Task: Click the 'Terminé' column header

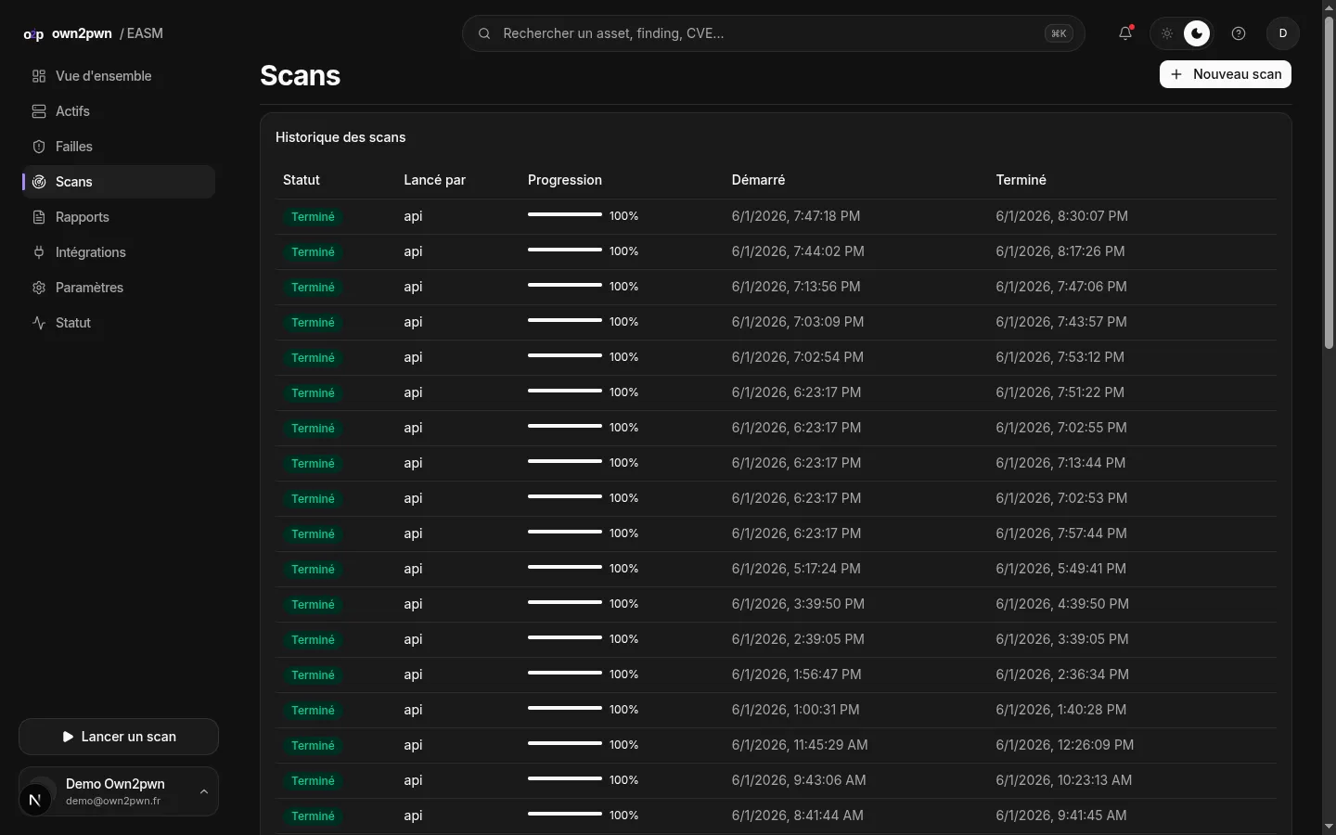Action: [x=1021, y=180]
